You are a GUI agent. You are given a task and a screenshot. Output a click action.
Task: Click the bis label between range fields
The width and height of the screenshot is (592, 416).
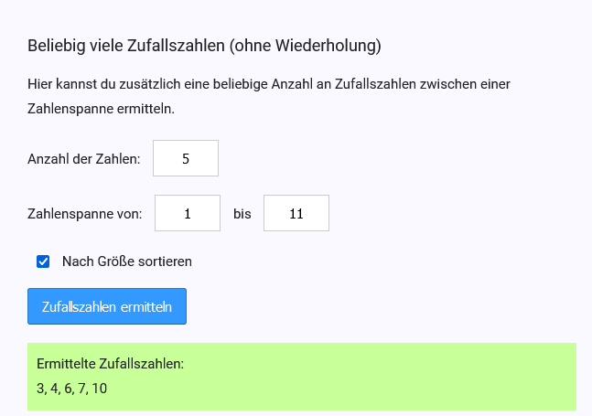(x=242, y=214)
